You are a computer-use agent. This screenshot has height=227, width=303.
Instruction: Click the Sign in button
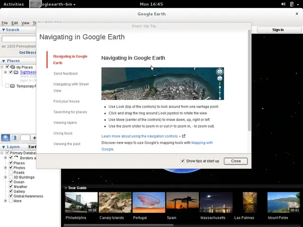coord(279,30)
